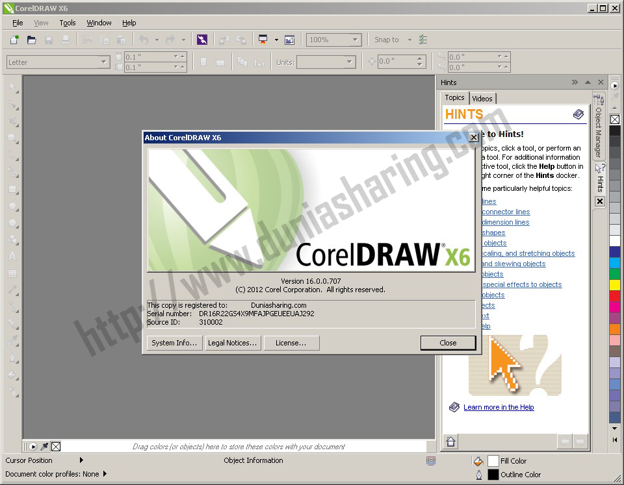624x485 pixels.
Task: Select the Rectangle tool in the toolbox
Action: (x=14, y=190)
